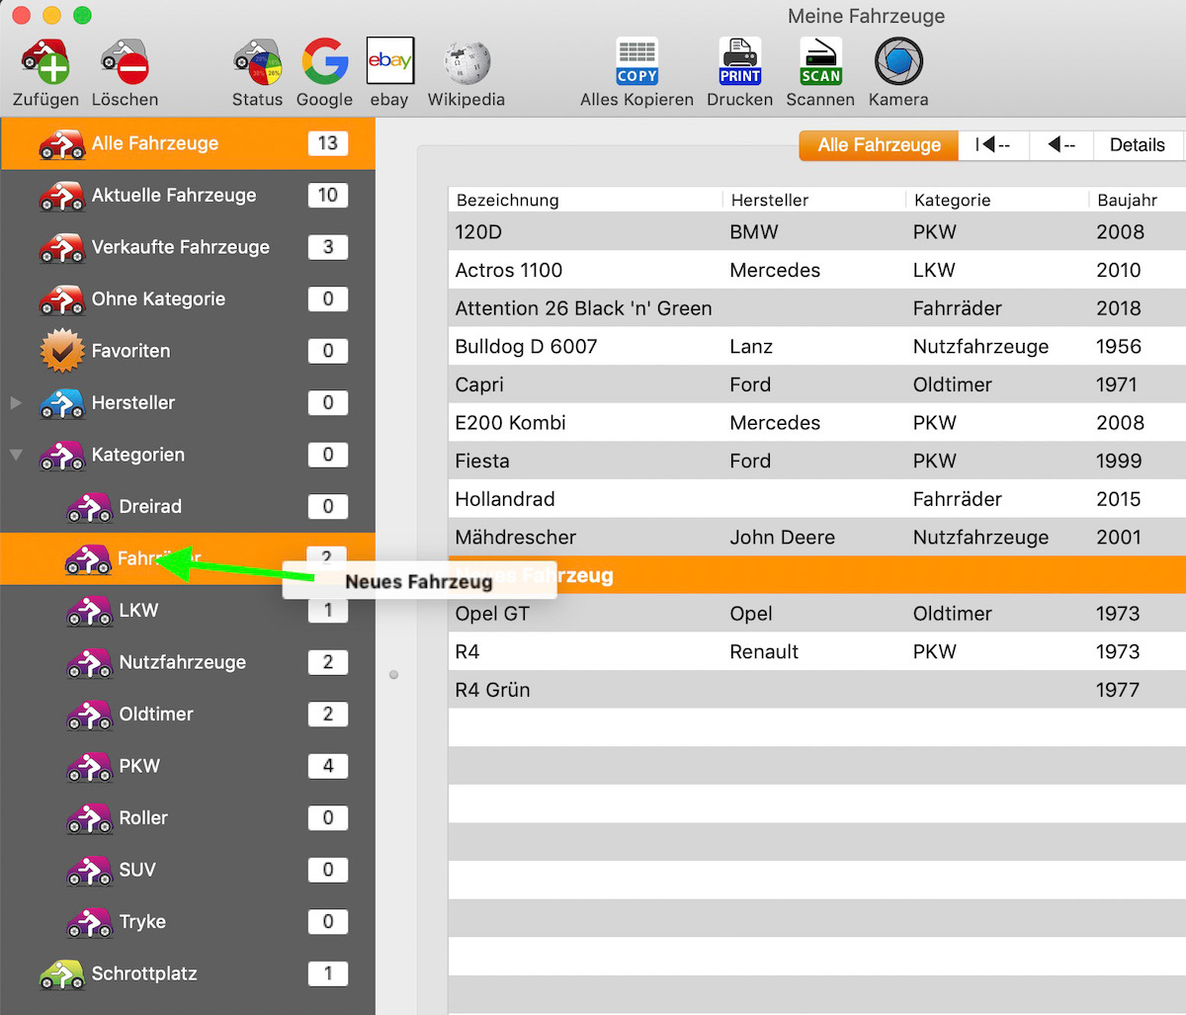The width and height of the screenshot is (1186, 1015).
Task: Click the BMW manufacturer cell
Action: [x=754, y=232]
